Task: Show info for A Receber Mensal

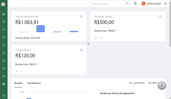Action: (x=160, y=17)
